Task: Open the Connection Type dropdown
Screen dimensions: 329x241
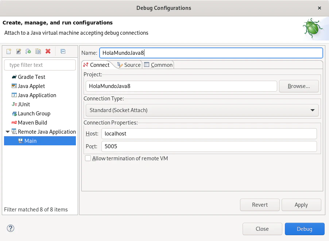Action: point(202,110)
